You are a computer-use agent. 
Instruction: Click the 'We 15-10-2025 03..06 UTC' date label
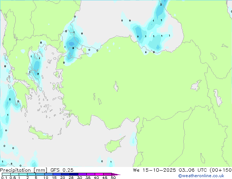(x=170, y=170)
